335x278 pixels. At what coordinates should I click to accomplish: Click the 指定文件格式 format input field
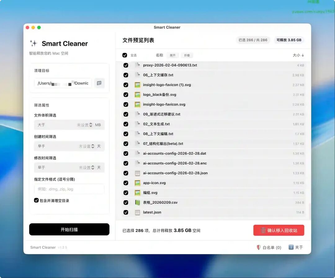coord(69,189)
